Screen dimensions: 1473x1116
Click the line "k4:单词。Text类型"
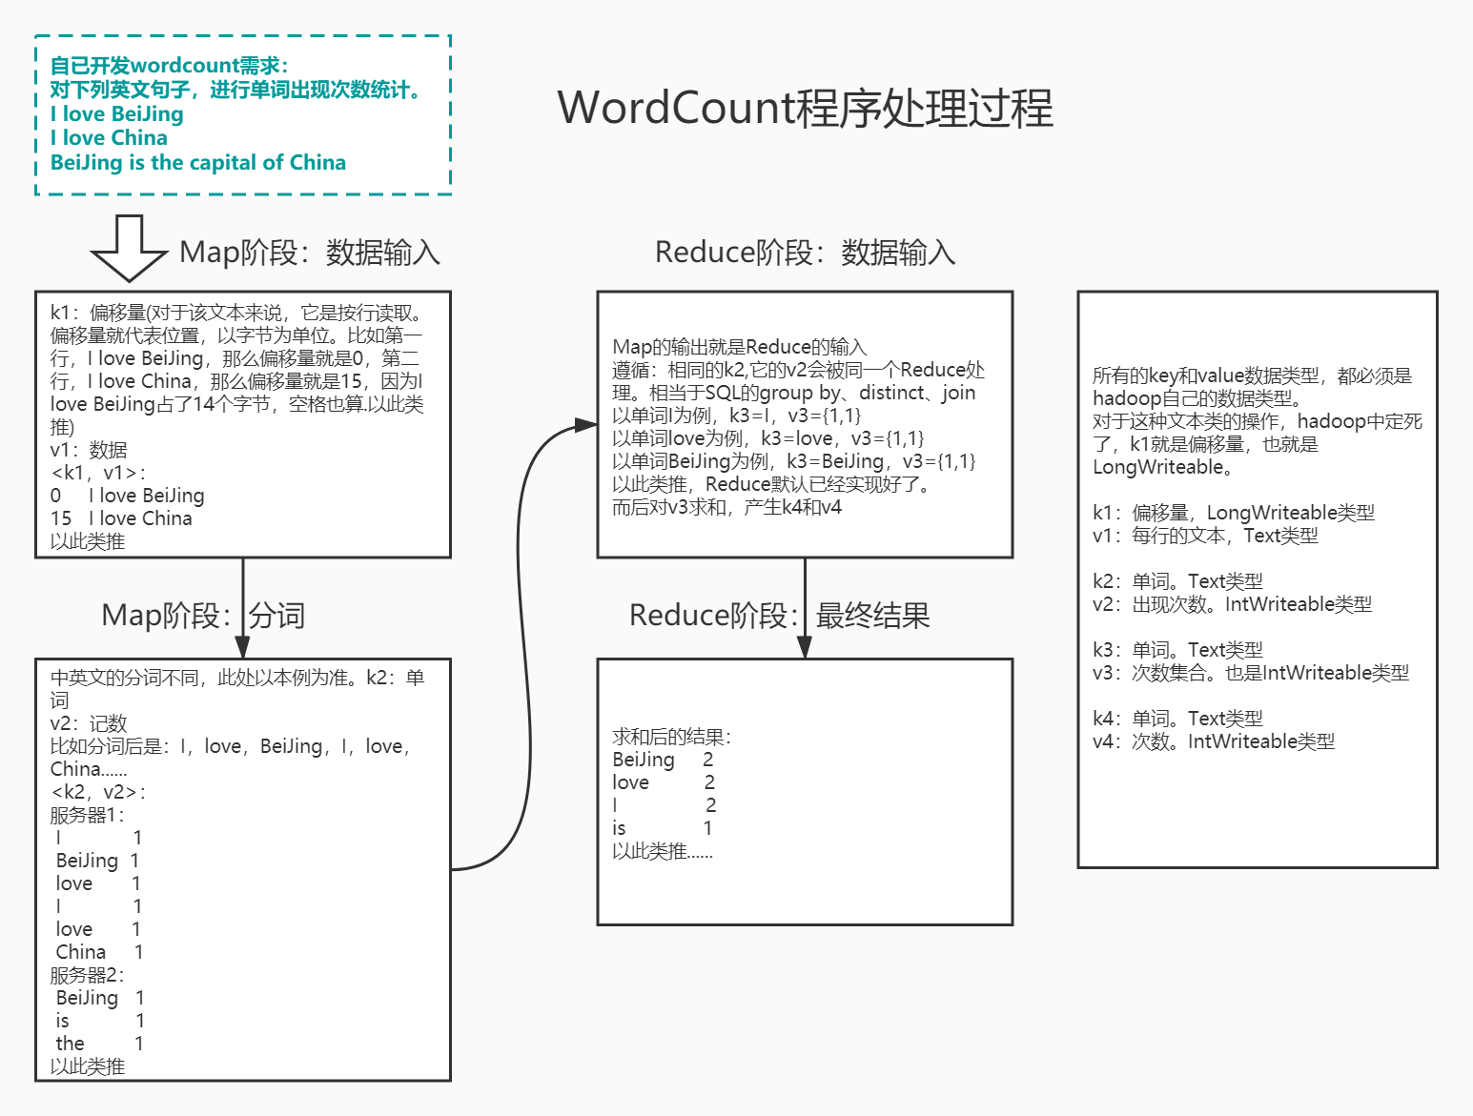point(1177,719)
